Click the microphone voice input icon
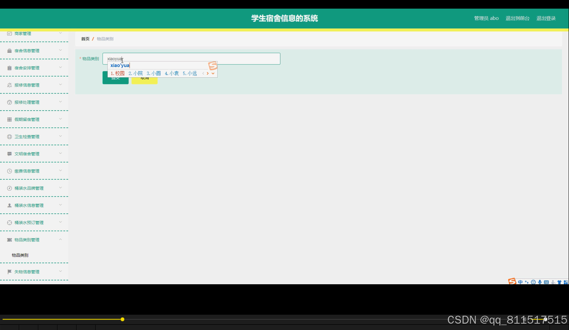This screenshot has height=330, width=569. pyautogui.click(x=540, y=282)
